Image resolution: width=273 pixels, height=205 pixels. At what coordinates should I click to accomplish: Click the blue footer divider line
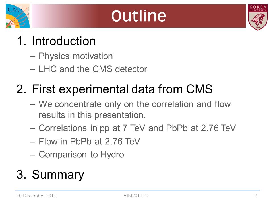coord(138,190)
